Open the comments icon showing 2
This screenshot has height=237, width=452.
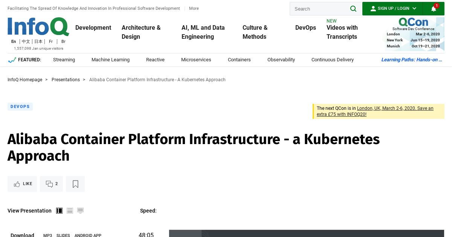click(x=52, y=184)
